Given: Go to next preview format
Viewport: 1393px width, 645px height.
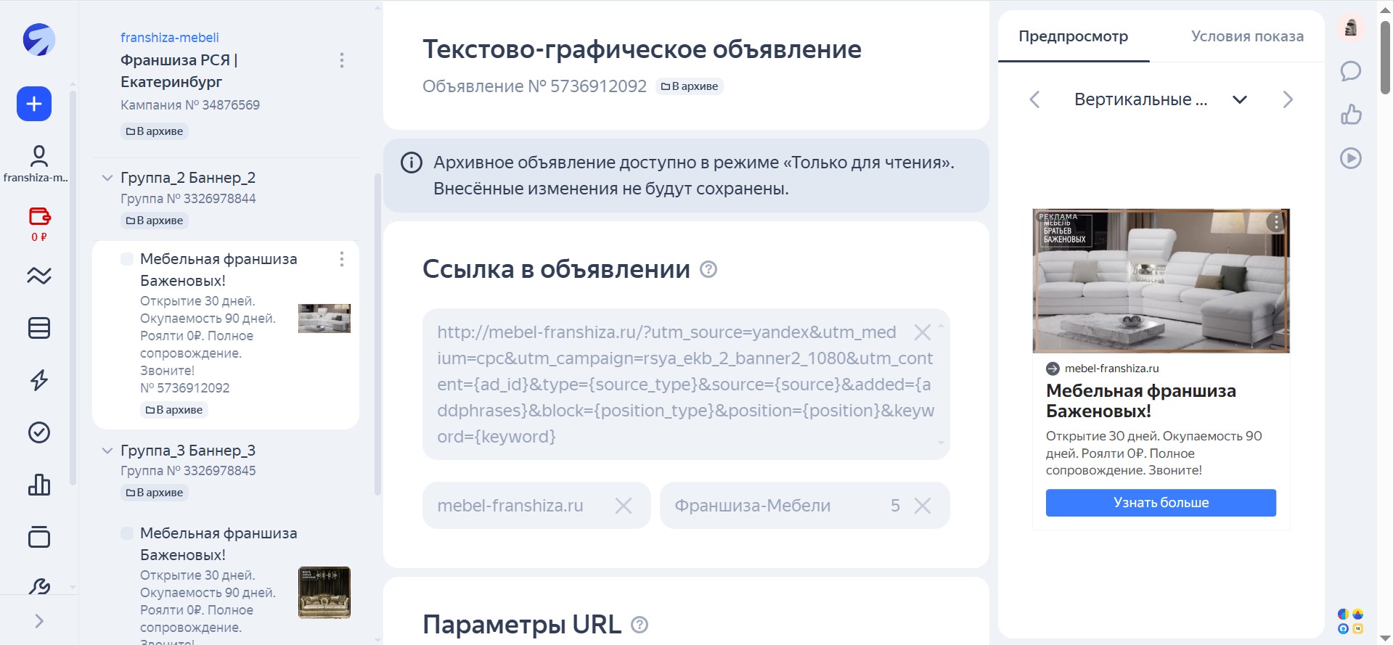Looking at the screenshot, I should pos(1288,99).
